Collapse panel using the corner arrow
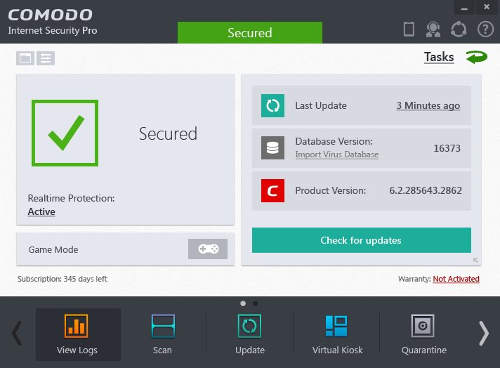The image size is (500, 368). pyautogui.click(x=475, y=261)
